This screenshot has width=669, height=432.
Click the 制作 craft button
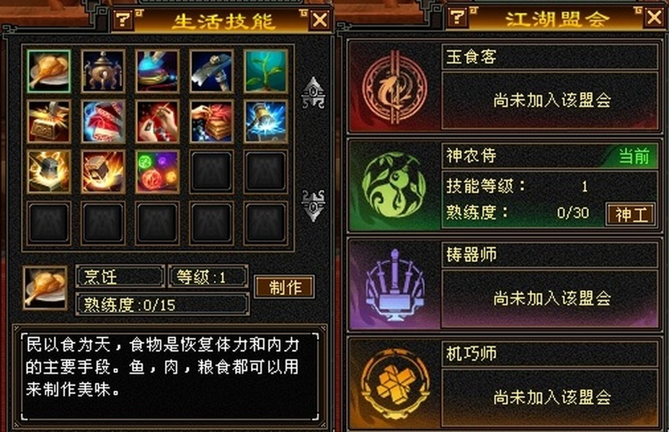pyautogui.click(x=285, y=287)
